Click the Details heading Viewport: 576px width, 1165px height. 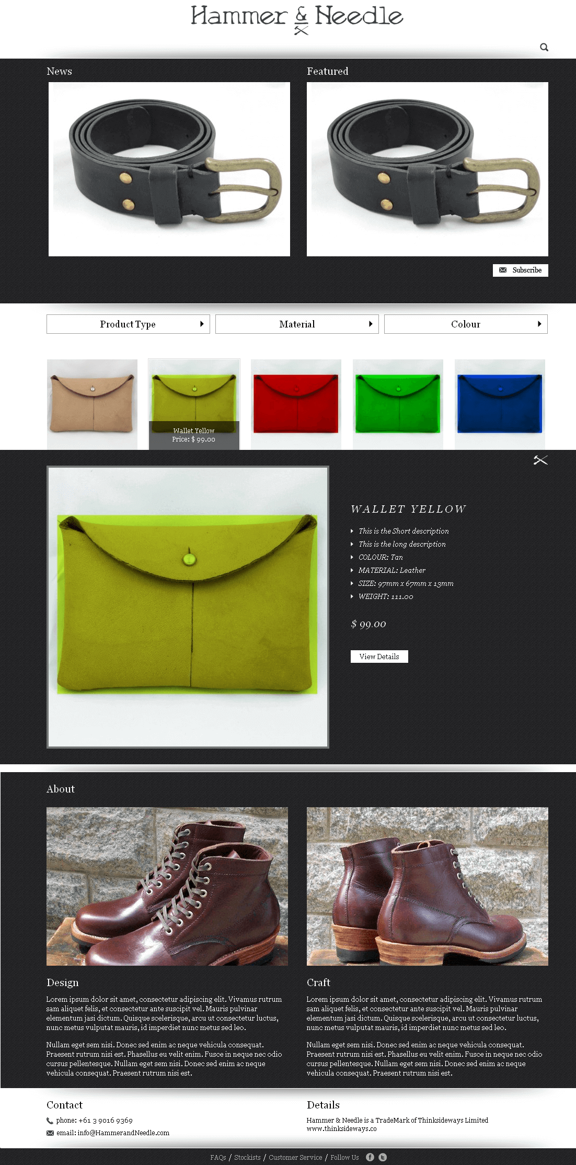(323, 1105)
